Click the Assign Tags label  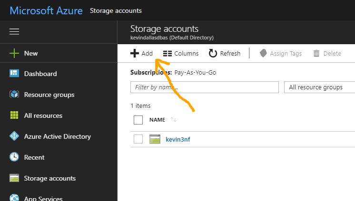coord(286,54)
